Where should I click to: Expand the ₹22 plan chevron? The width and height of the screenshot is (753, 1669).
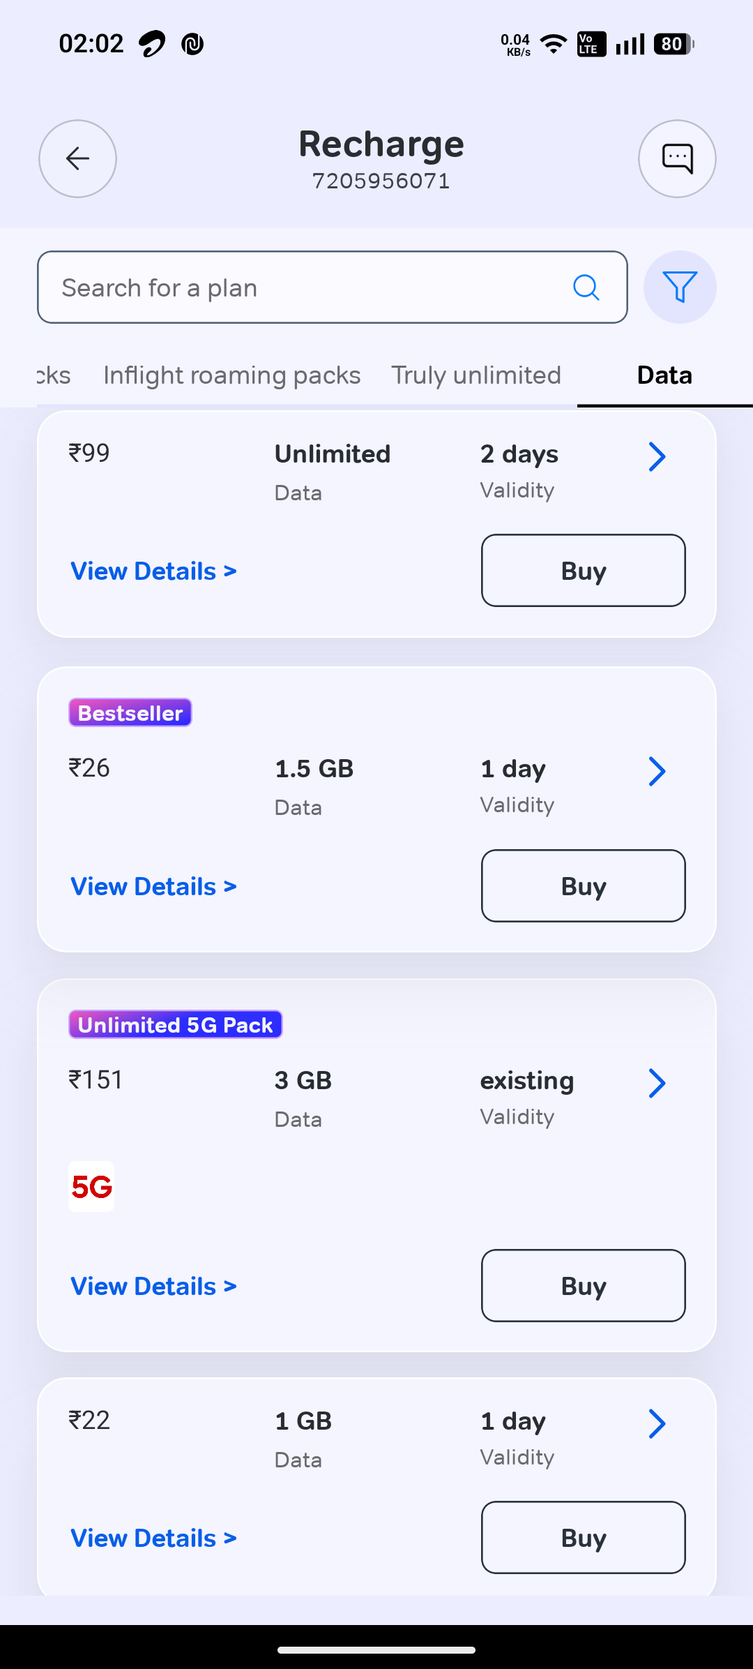[657, 1424]
